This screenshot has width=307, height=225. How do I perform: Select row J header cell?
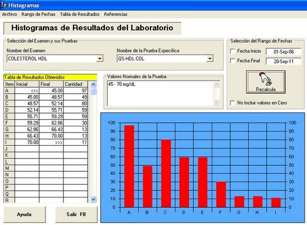[x=9, y=149]
